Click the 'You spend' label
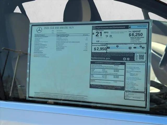 tap(134, 31)
